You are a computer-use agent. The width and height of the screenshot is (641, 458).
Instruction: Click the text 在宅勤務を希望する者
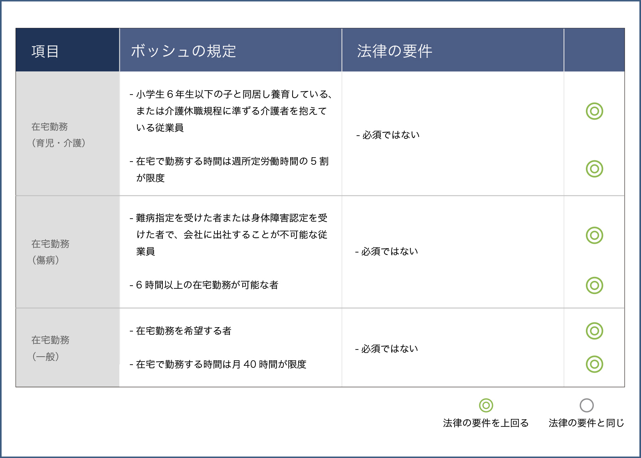tap(184, 331)
